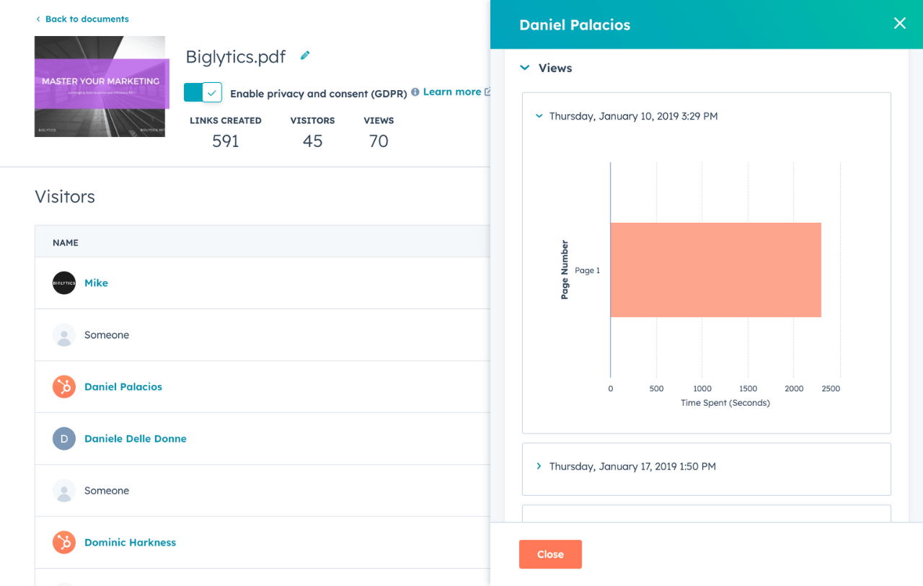Click the VIEWS count 70
923x586 pixels.
(379, 141)
